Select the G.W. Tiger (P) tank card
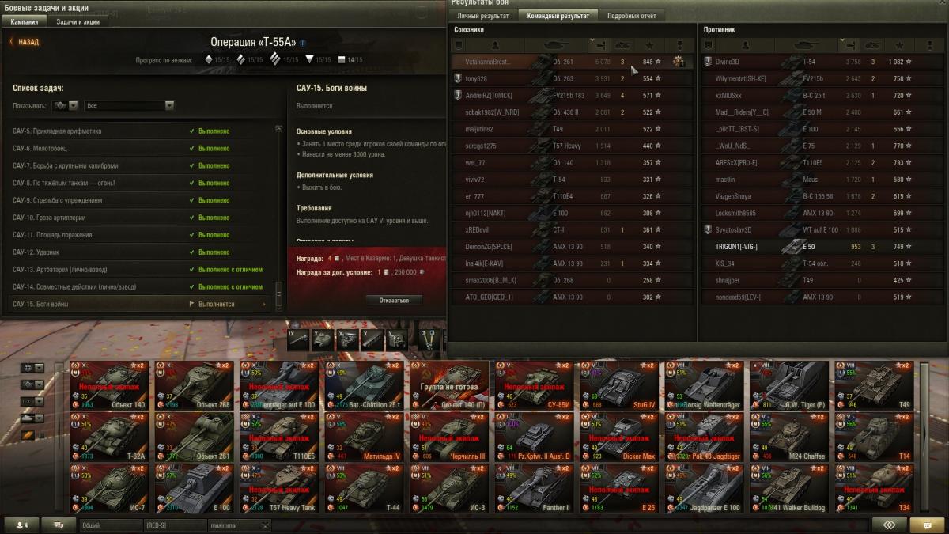The height and width of the screenshot is (534, 949). tap(788, 385)
